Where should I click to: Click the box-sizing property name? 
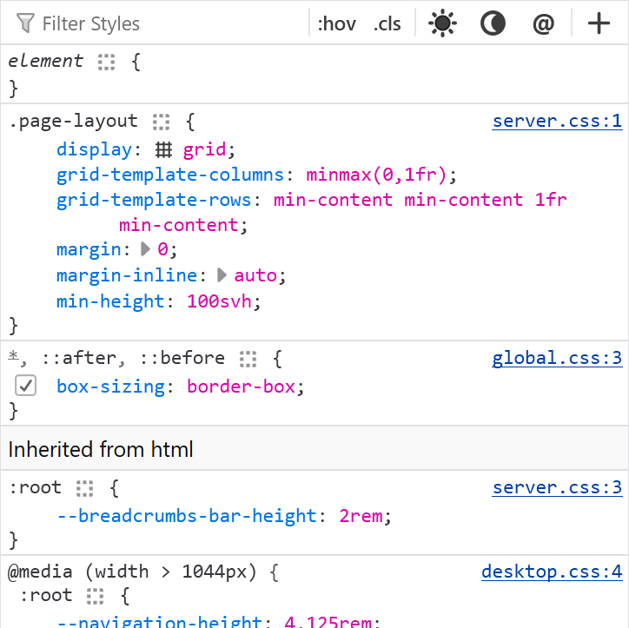point(110,387)
